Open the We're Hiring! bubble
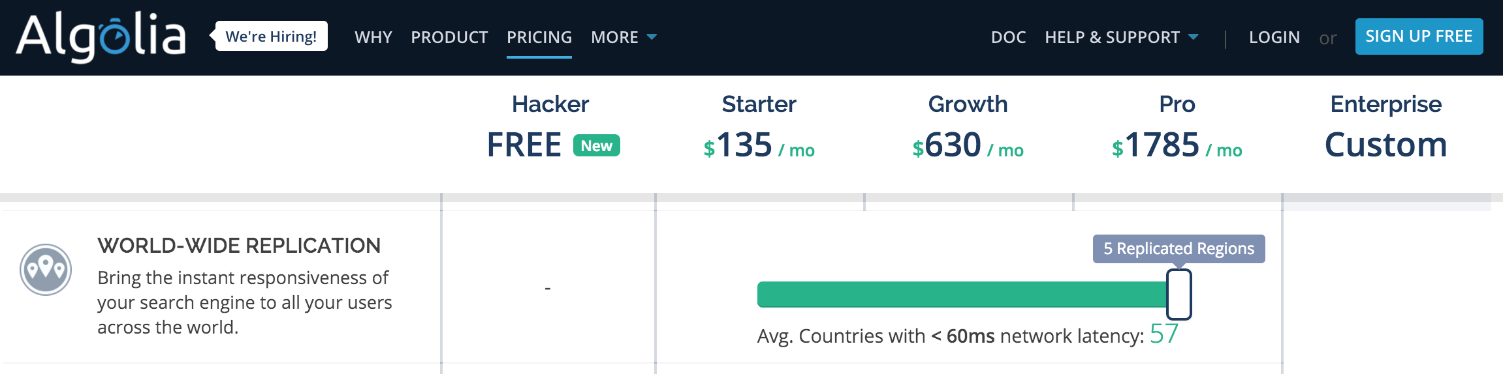 [x=271, y=36]
